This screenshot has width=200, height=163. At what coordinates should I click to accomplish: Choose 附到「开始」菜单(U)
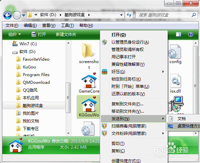click(x=134, y=86)
